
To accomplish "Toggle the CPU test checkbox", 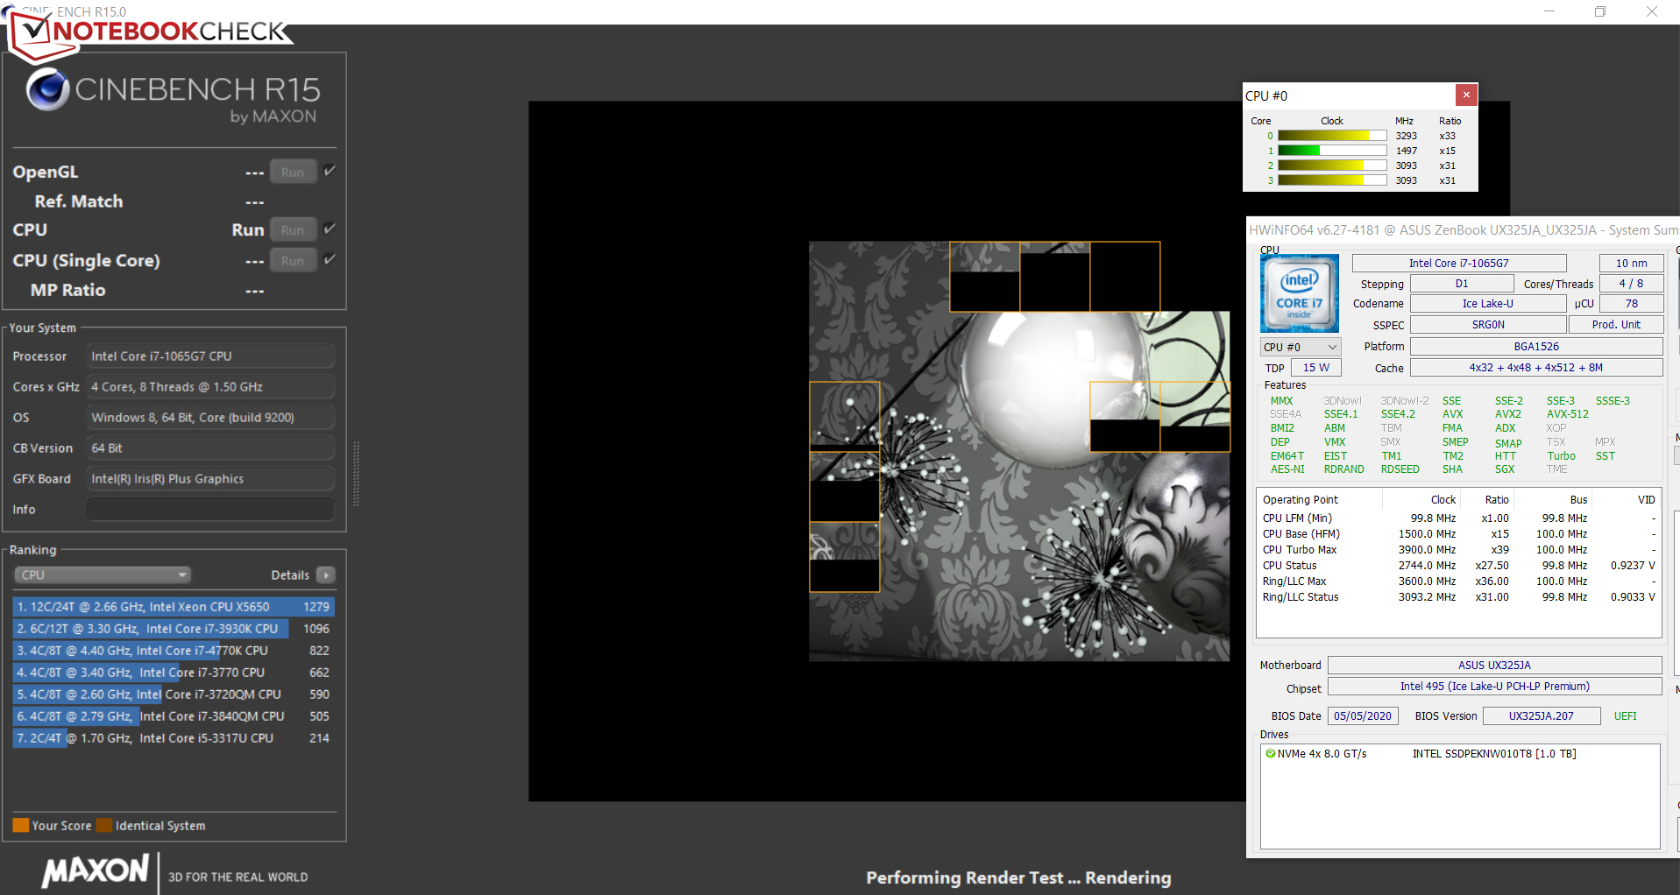I will 330,229.
